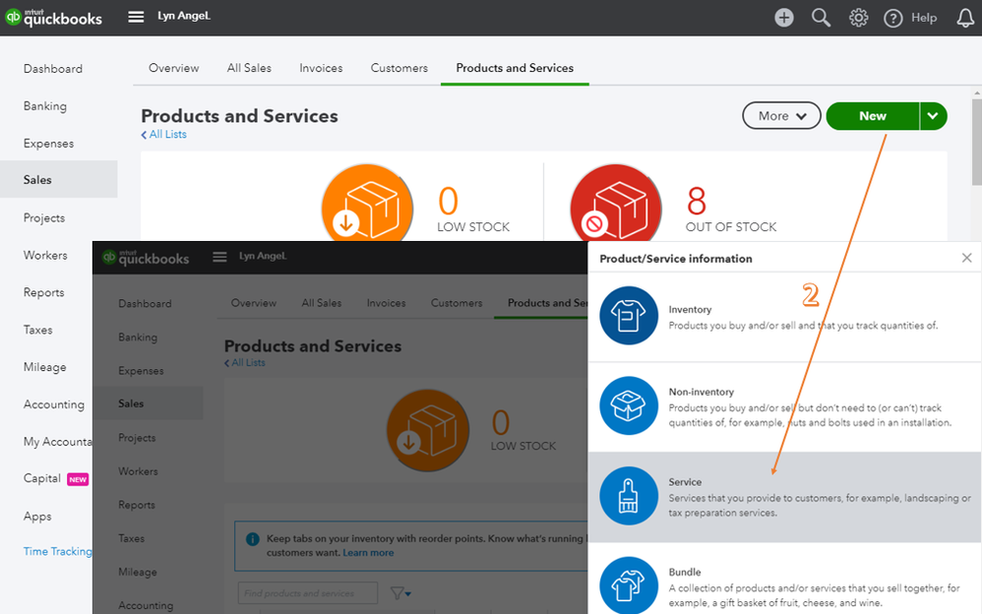Open Banking in main sidebar
Screen dimensions: 982x614
pos(45,106)
